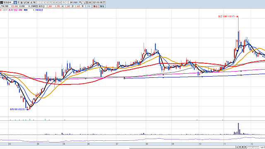Image resolution: width=265 pixels, height=149 pixels.
Task: Open the 영화금속 stock name selector
Action: [8, 2]
